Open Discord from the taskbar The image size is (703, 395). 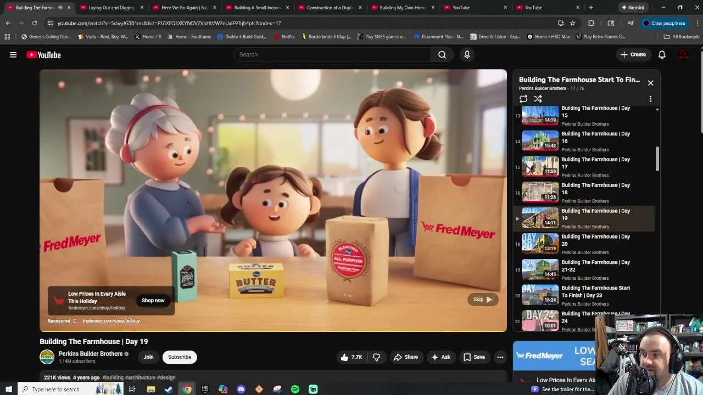coord(241,390)
